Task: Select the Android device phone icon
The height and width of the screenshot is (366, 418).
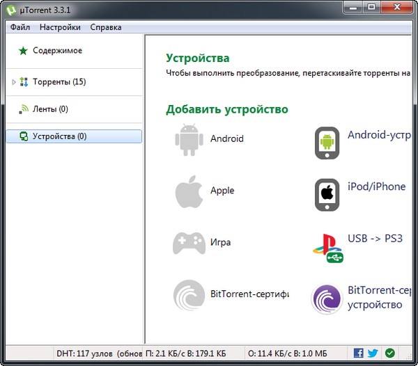Action: (327, 143)
